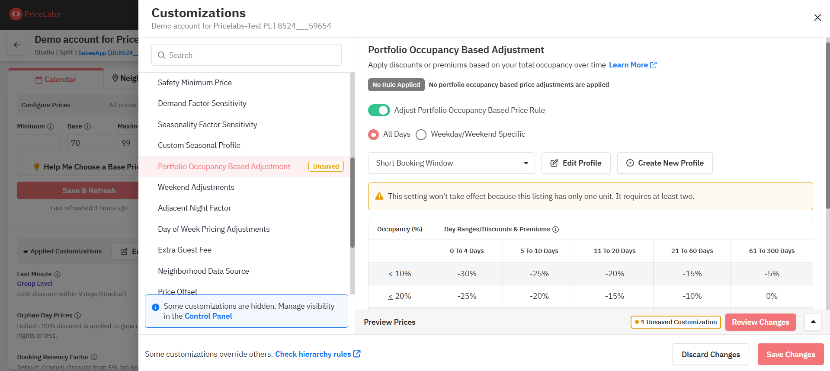Click the PriceLabs logo icon
The width and height of the screenshot is (830, 371).
16,14
